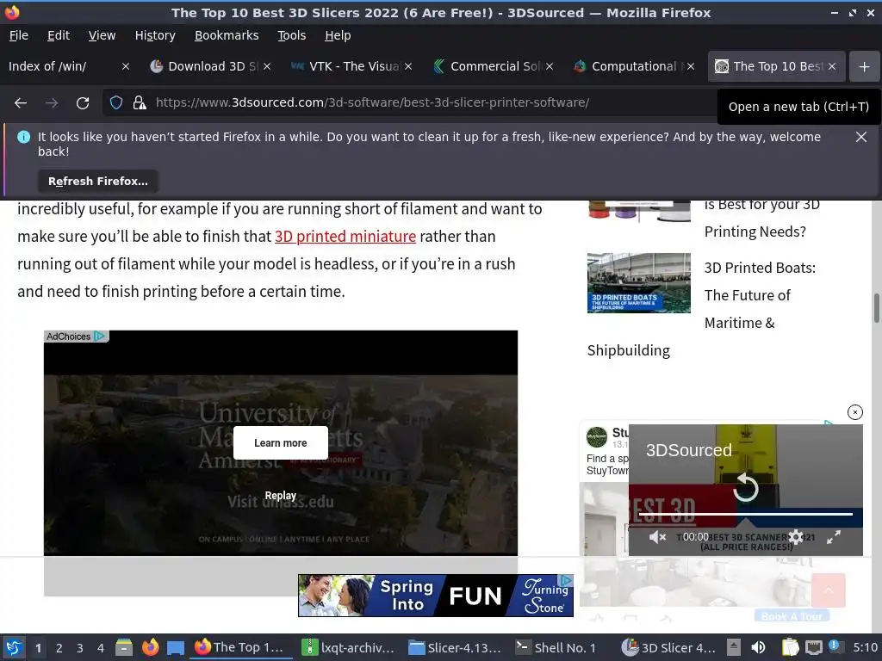Launch Firefox from taskbar quick launch
This screenshot has width=882, height=661.
coord(150,647)
